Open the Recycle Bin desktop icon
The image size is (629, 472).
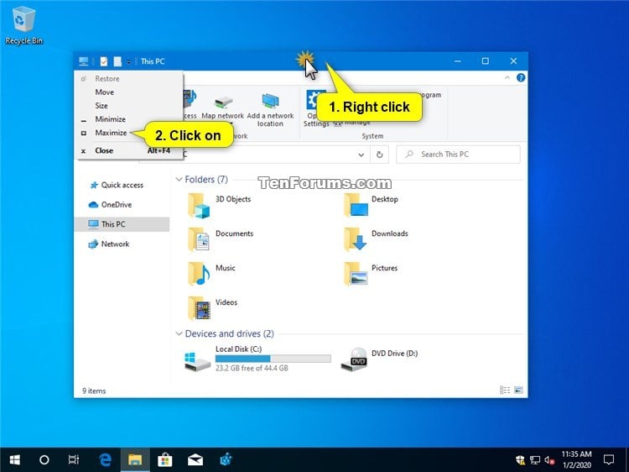click(23, 25)
